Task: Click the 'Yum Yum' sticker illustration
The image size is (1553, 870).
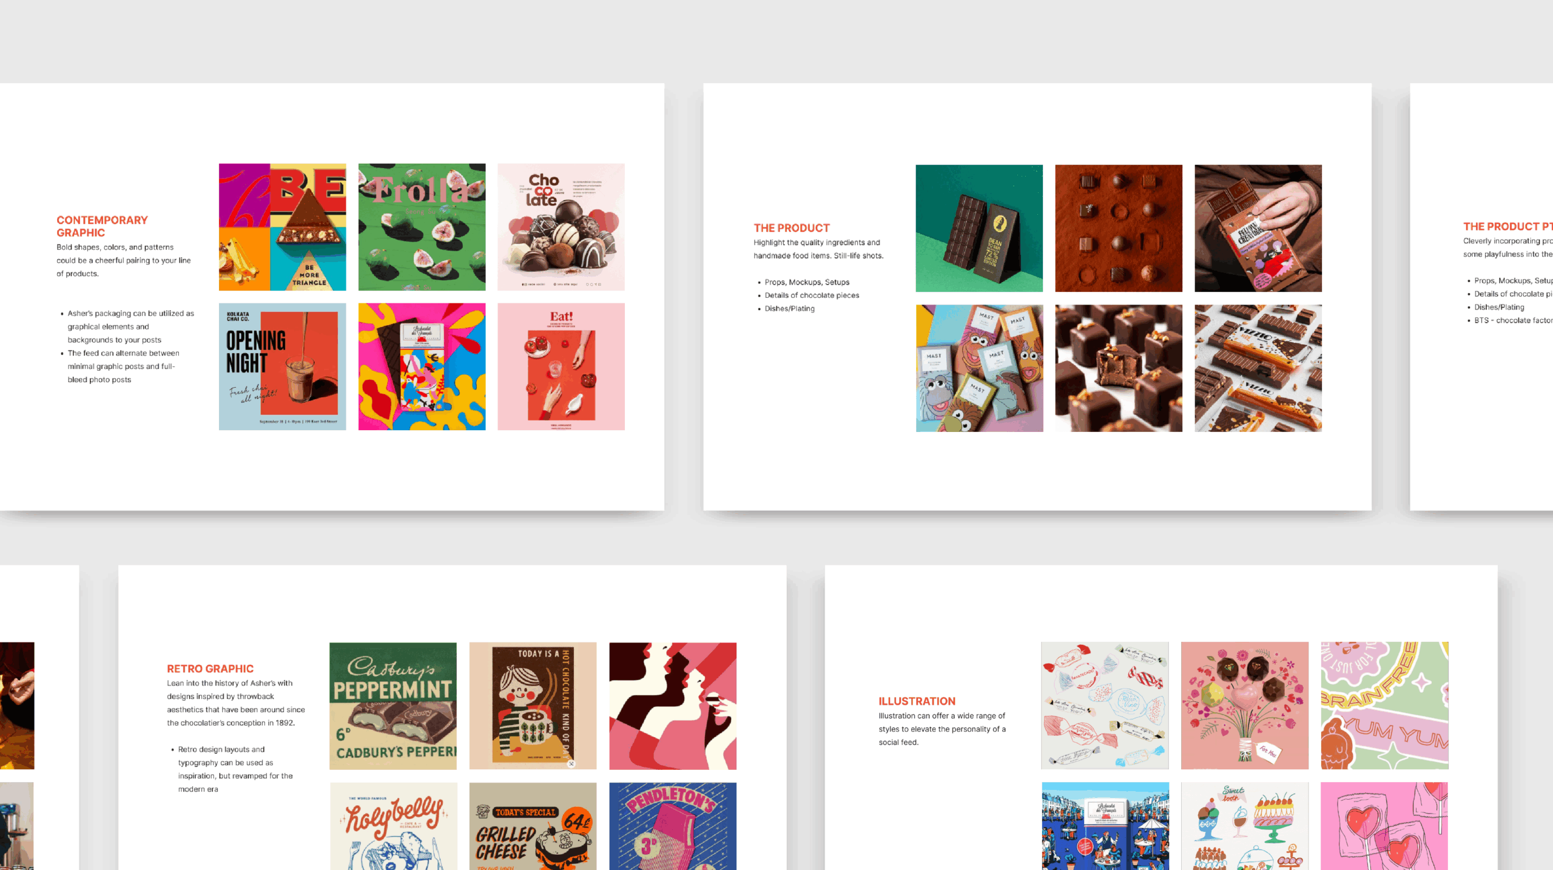Action: (x=1385, y=706)
